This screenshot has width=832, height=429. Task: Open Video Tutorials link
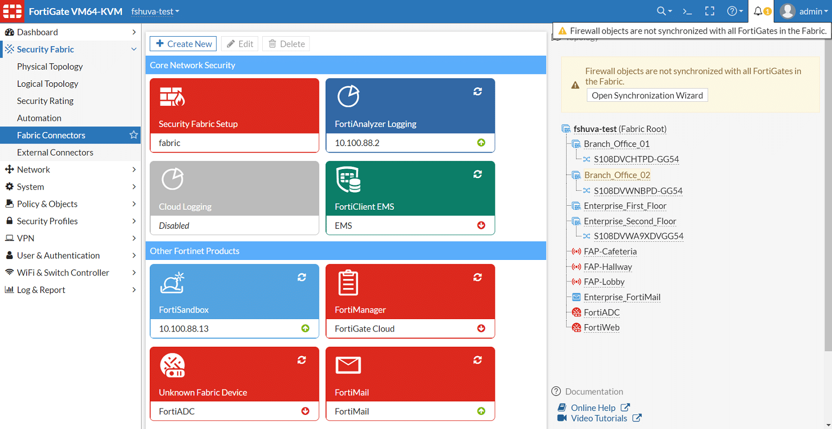coord(599,418)
